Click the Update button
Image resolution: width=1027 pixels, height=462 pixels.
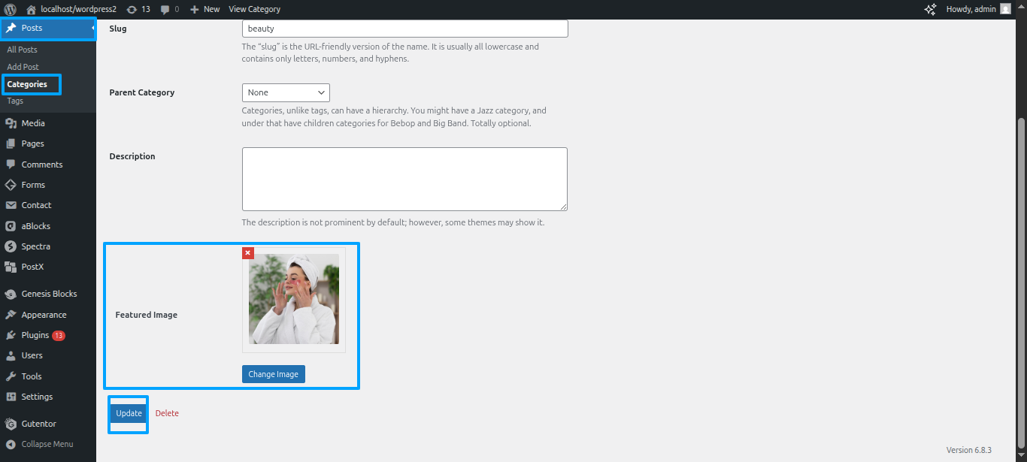coord(129,413)
